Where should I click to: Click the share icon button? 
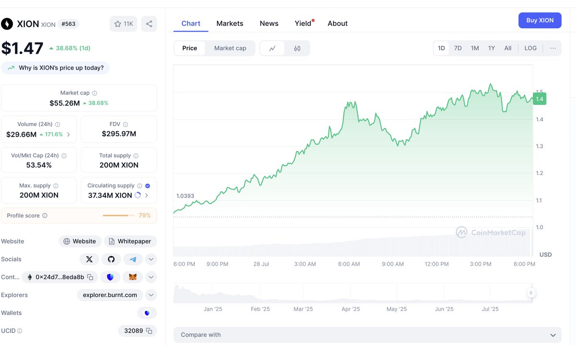click(149, 24)
